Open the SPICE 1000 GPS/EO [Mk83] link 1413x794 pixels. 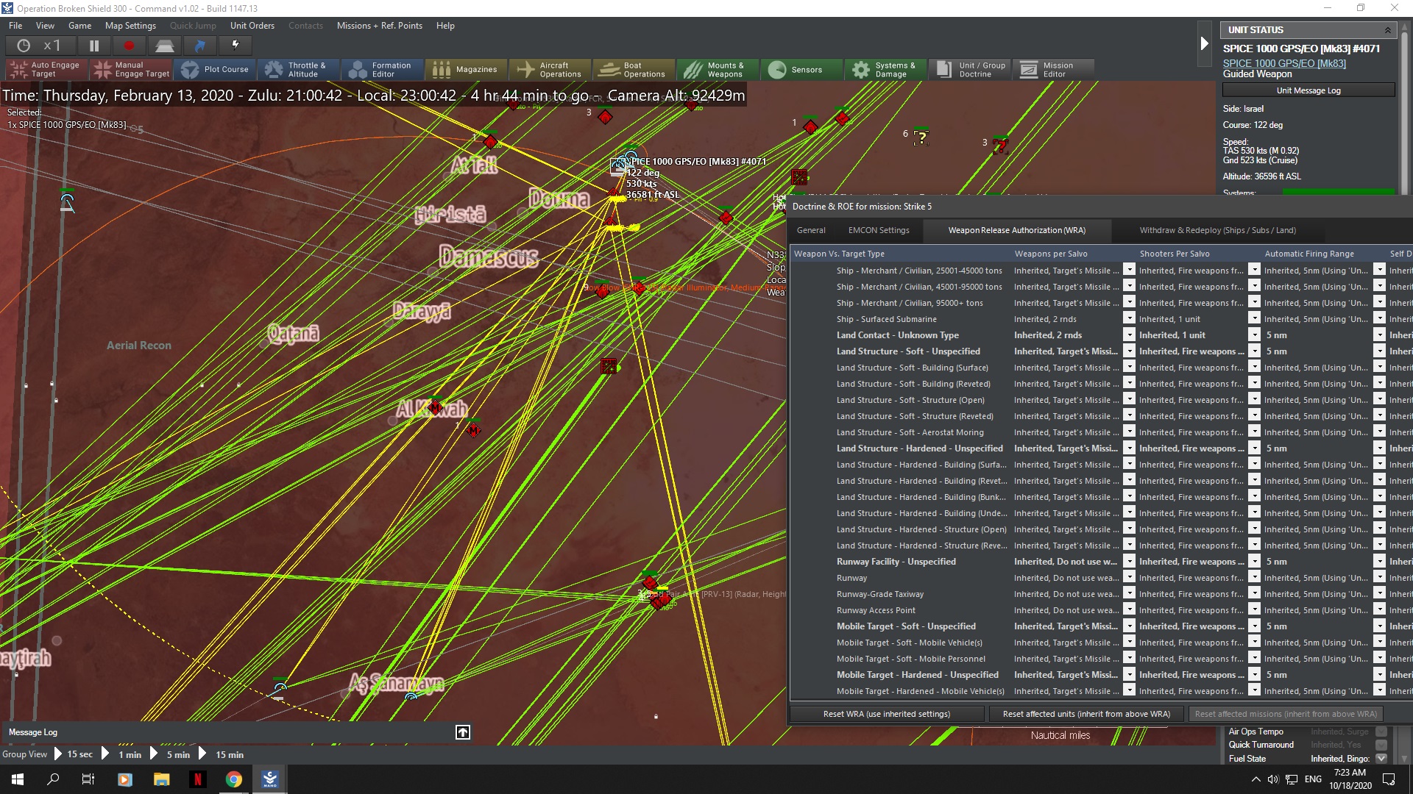(x=1284, y=63)
